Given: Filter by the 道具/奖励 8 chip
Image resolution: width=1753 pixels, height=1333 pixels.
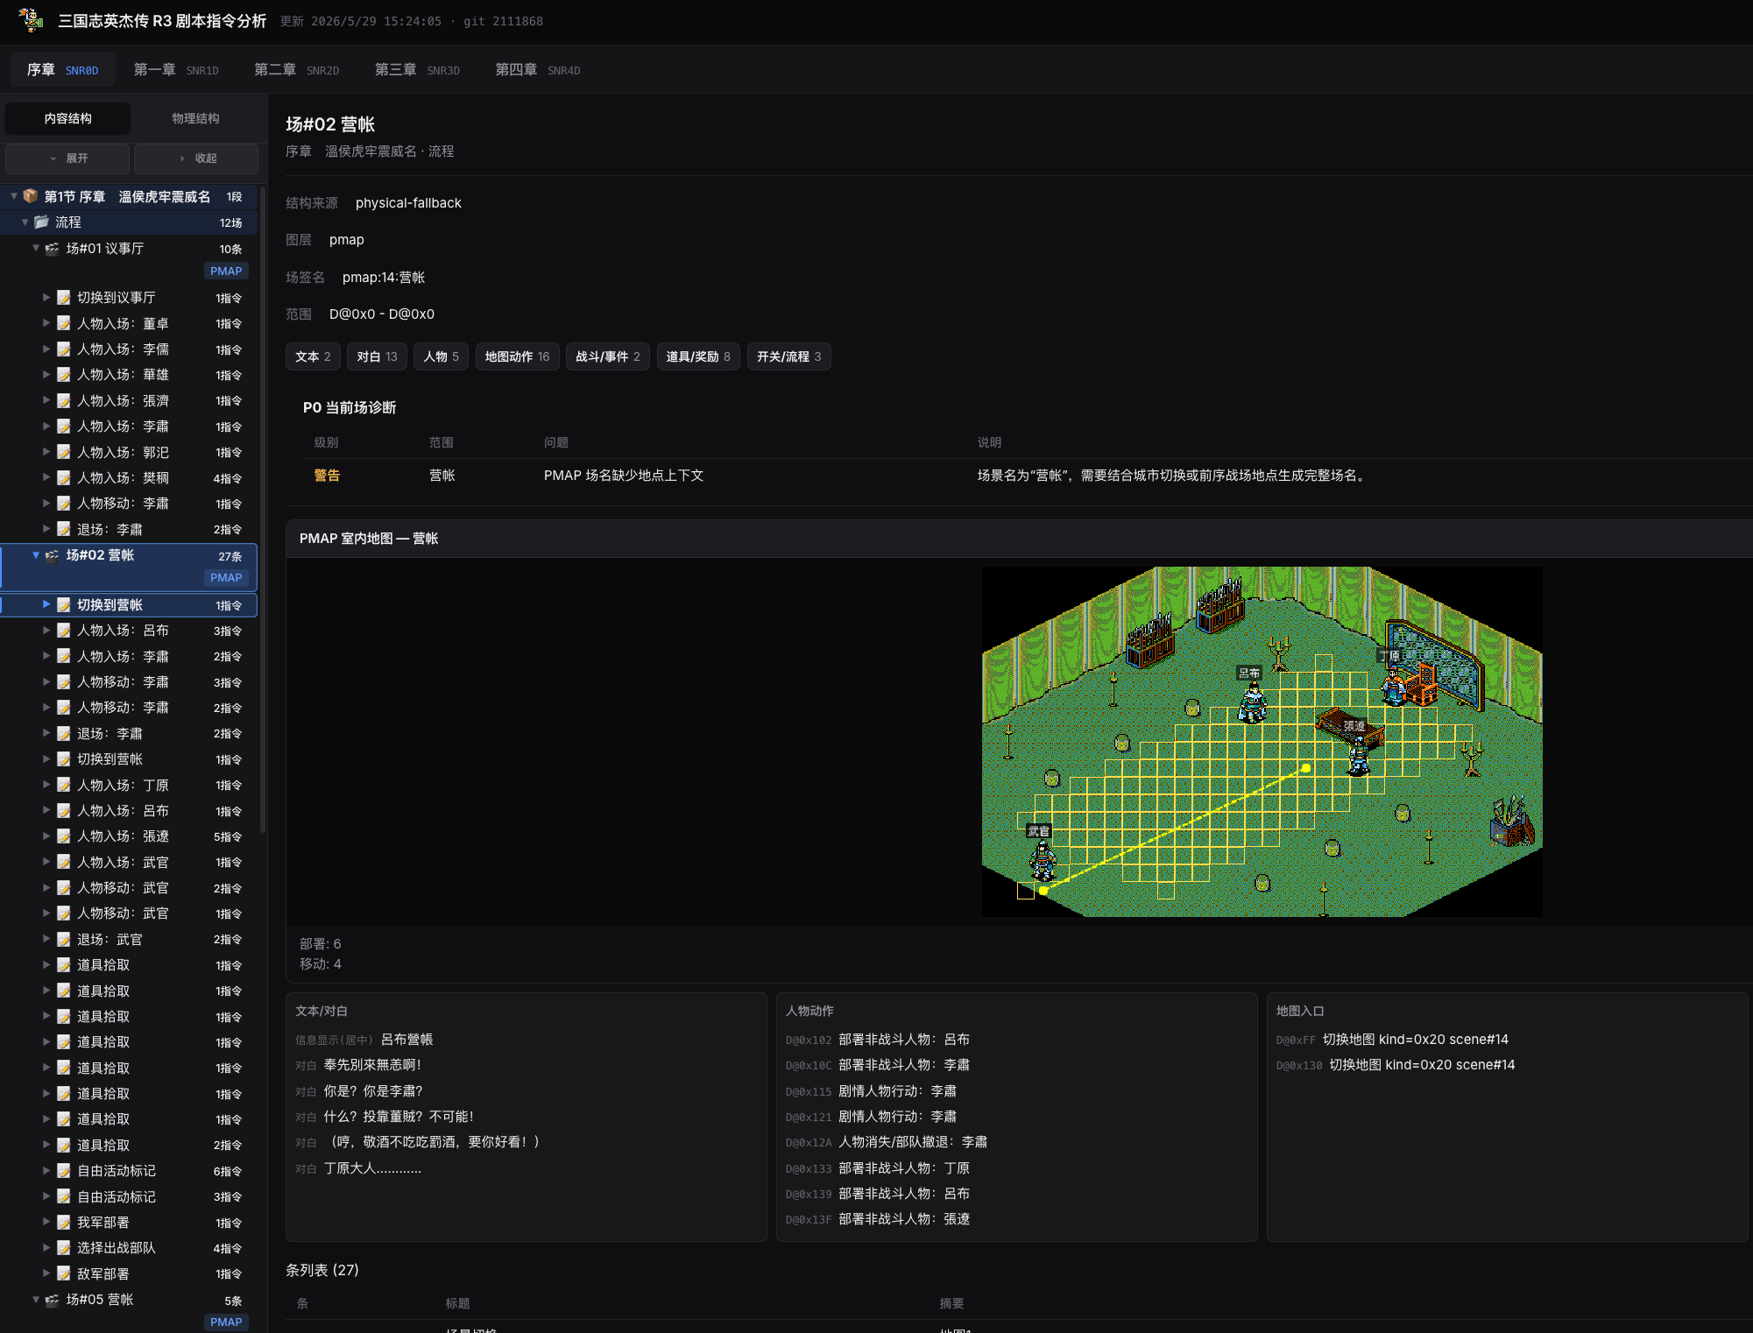Looking at the screenshot, I should (x=698, y=356).
